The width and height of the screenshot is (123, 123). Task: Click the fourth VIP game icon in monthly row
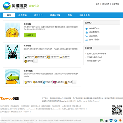(x=61, y=57)
